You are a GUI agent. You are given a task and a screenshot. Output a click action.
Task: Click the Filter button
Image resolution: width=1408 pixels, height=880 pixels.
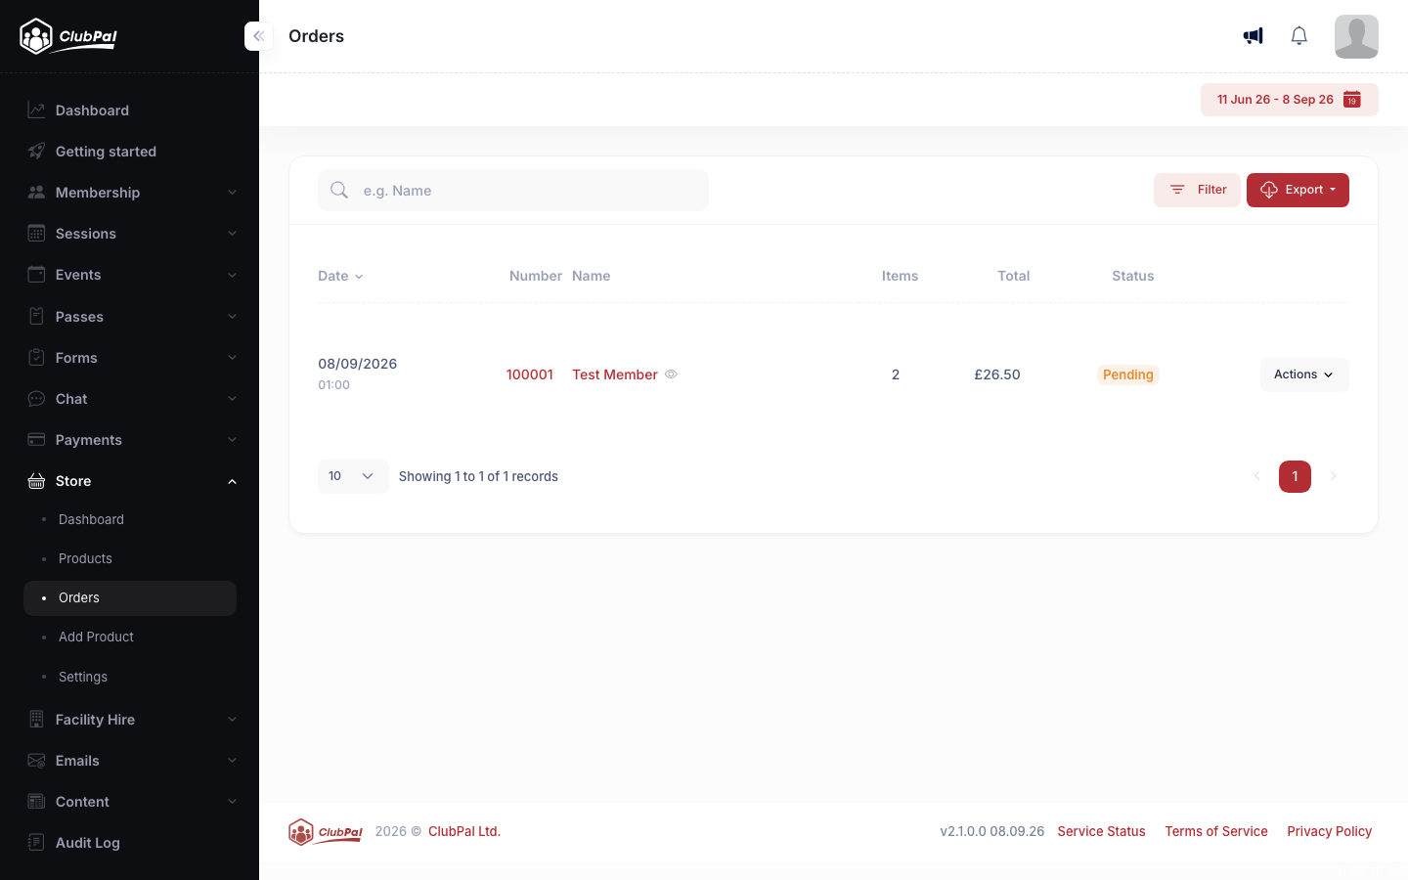point(1197,190)
